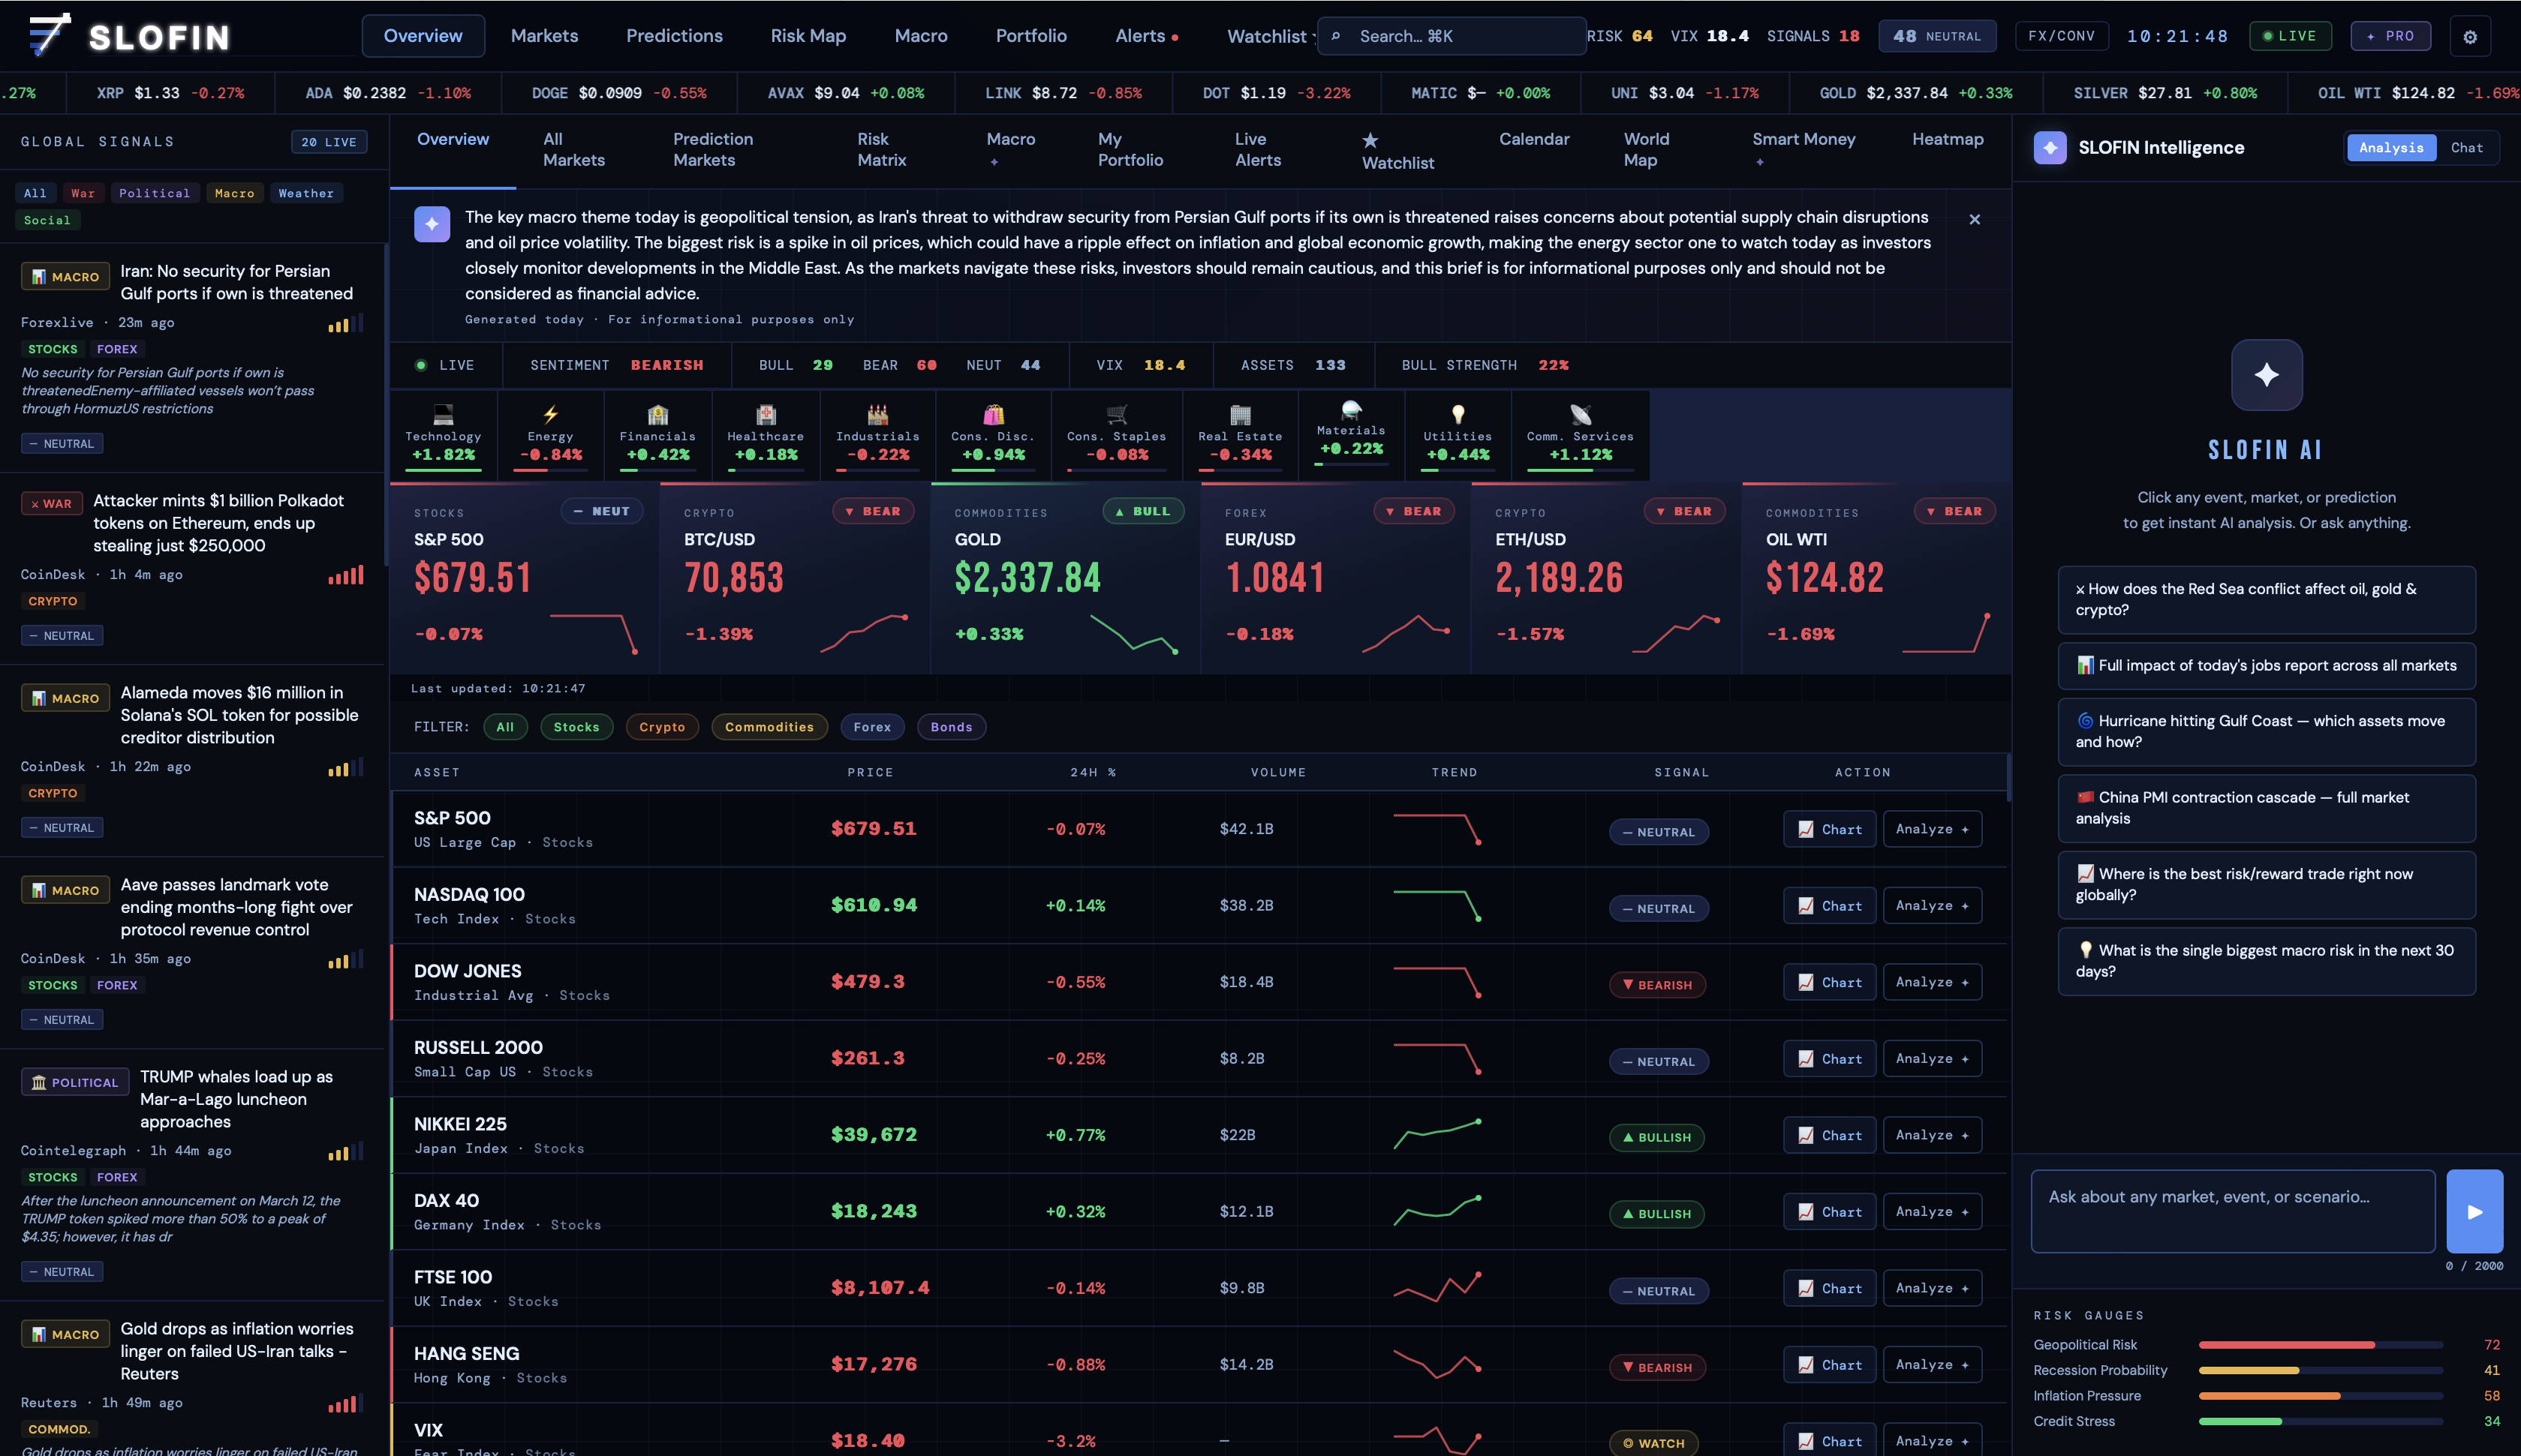Image resolution: width=2521 pixels, height=1456 pixels.
Task: Click the Utilities lightbulb sector icon
Action: pyautogui.click(x=1458, y=414)
